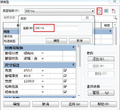Toggle the lock checkbox for 宽度
This screenshot has height=111, width=120.
[x=65, y=81]
